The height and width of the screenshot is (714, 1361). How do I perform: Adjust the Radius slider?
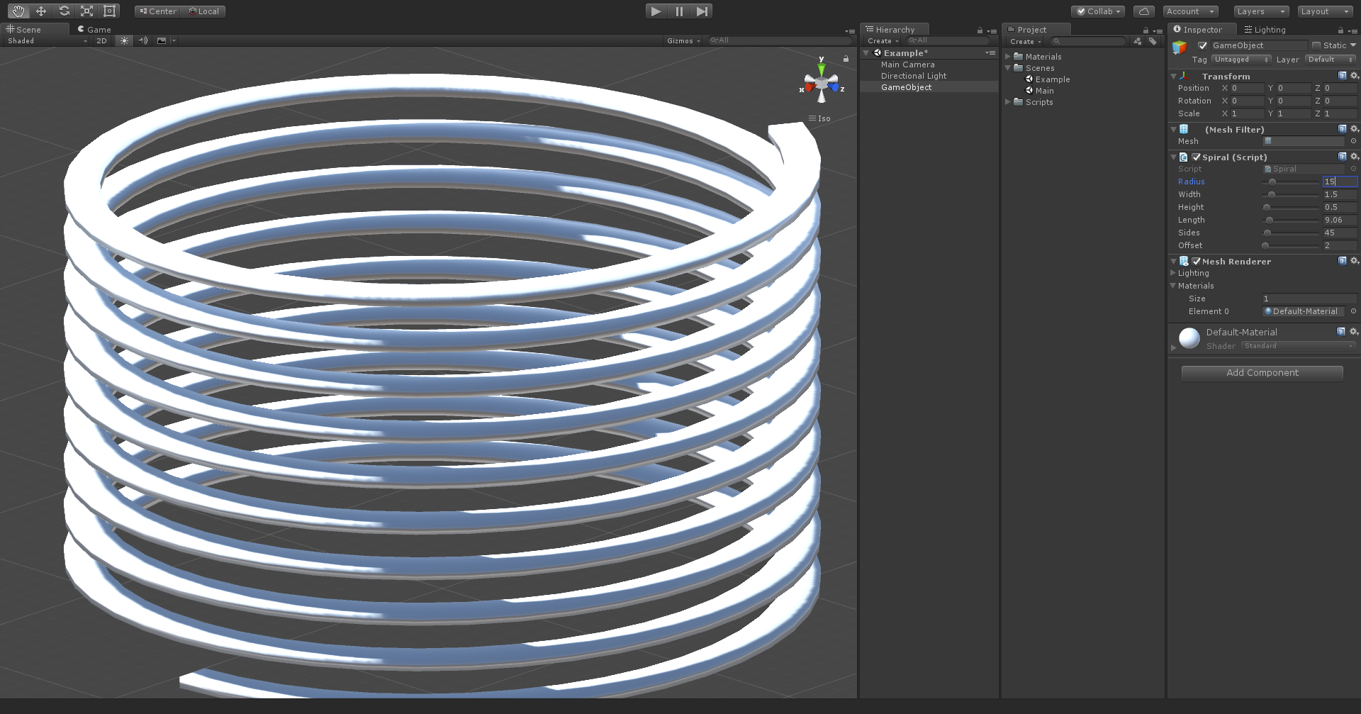click(x=1290, y=182)
